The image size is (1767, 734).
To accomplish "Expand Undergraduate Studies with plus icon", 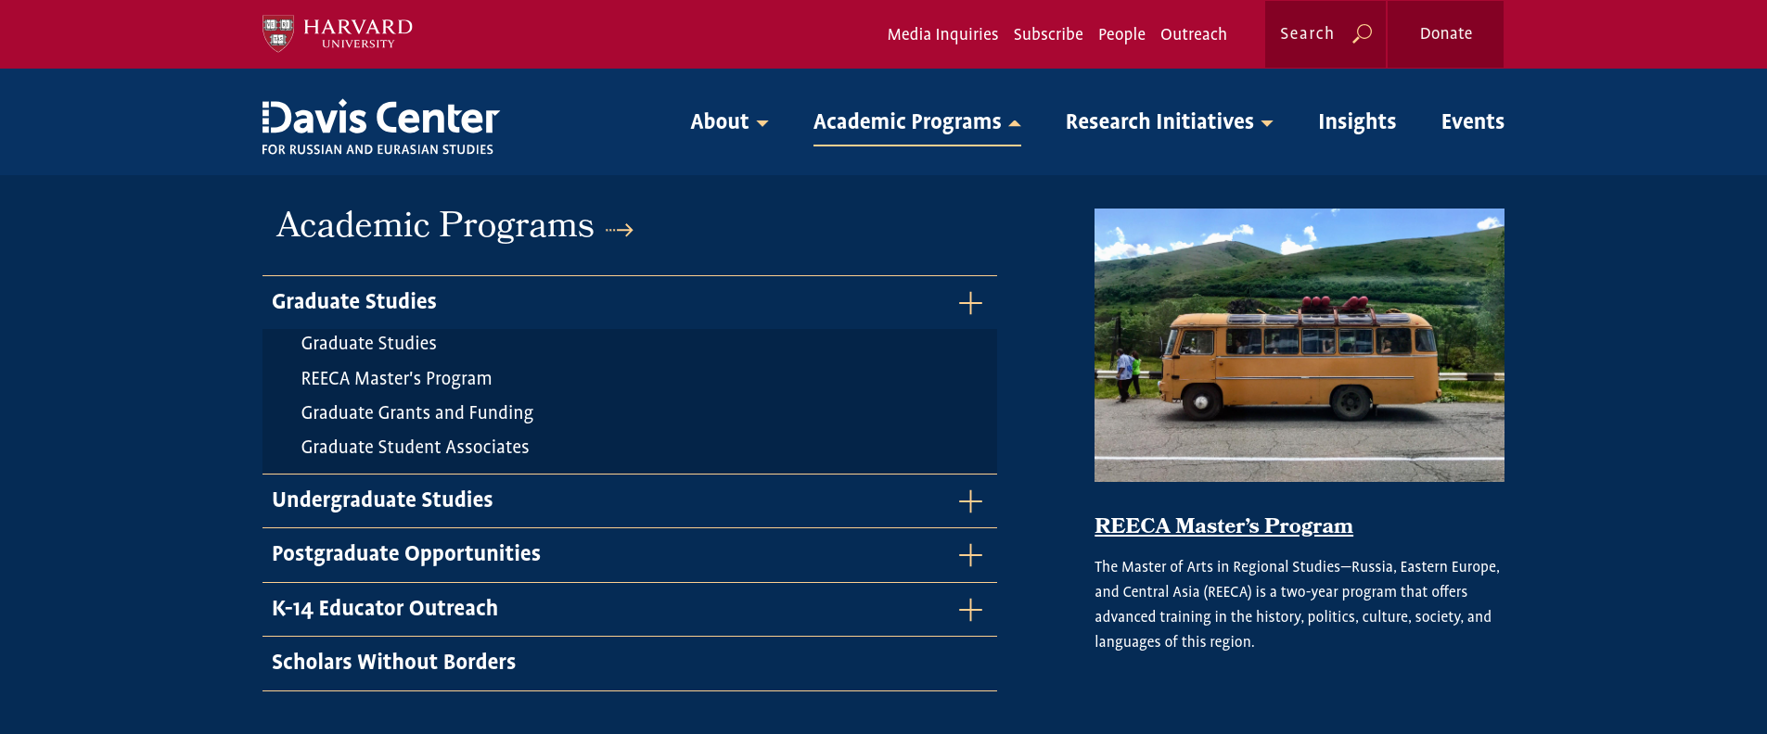I will [x=970, y=501].
